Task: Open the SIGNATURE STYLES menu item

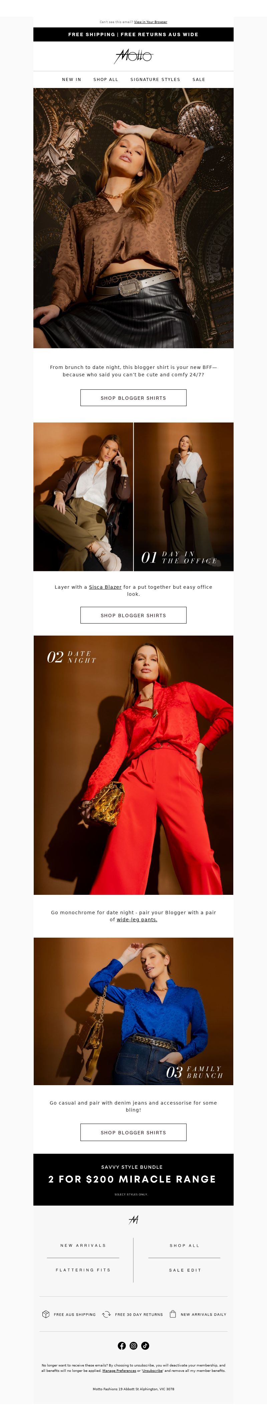Action: coord(155,79)
